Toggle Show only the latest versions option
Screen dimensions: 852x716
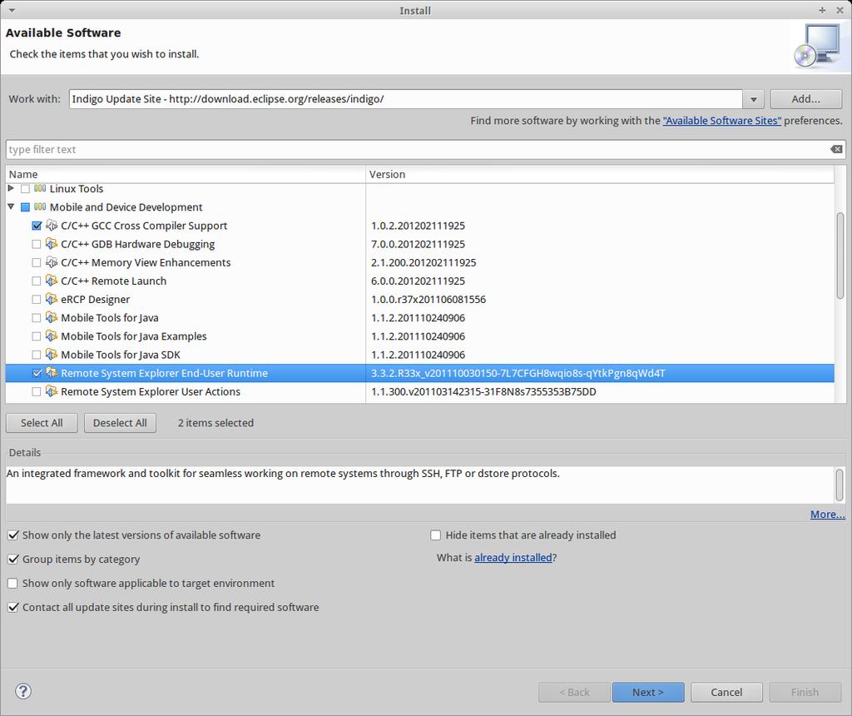[x=13, y=535]
